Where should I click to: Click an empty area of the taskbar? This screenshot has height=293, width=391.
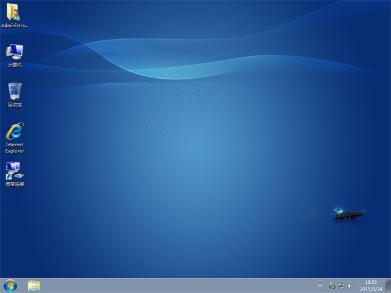[183, 285]
